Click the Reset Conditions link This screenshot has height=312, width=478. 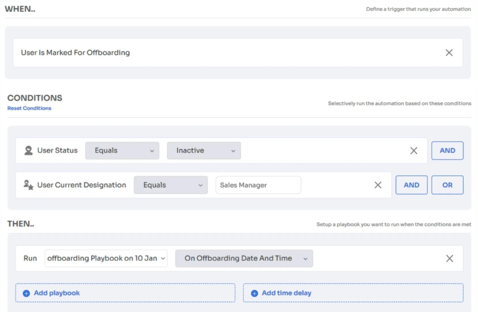tap(29, 108)
